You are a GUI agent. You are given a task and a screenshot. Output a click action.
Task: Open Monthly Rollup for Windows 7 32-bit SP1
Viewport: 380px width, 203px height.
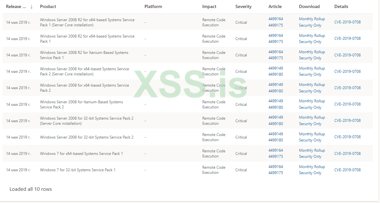point(312,167)
